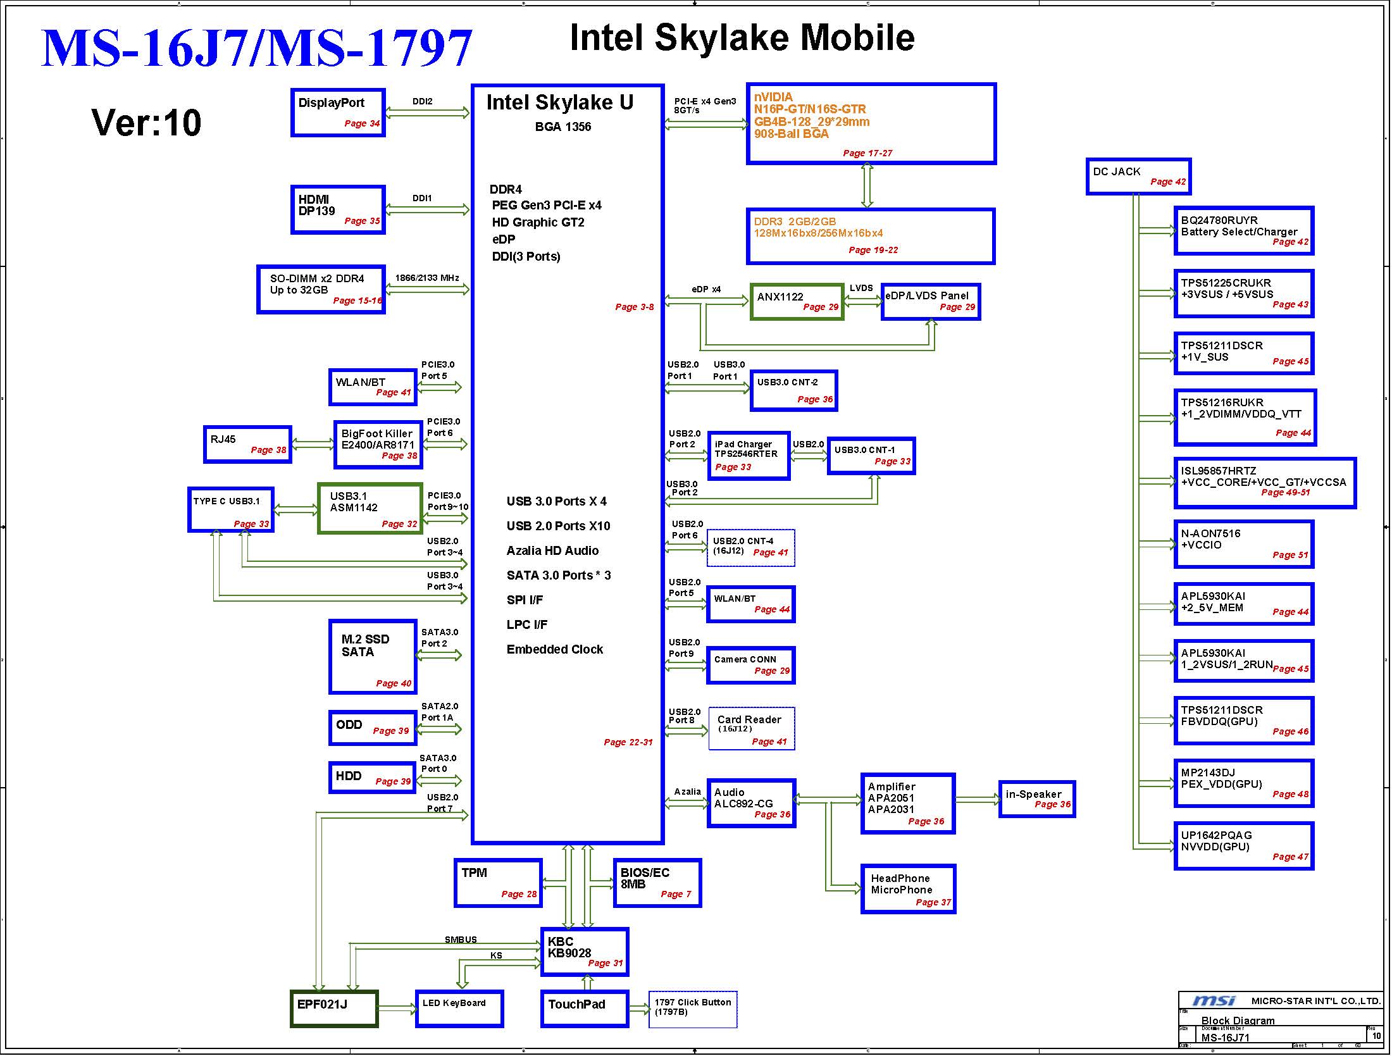1392x1056 pixels.
Task: Click the "RJ45" block
Action: pos(248,445)
